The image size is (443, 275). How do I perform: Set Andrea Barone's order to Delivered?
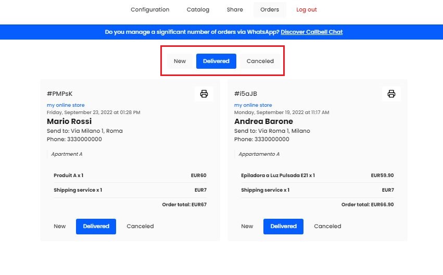coord(283,226)
